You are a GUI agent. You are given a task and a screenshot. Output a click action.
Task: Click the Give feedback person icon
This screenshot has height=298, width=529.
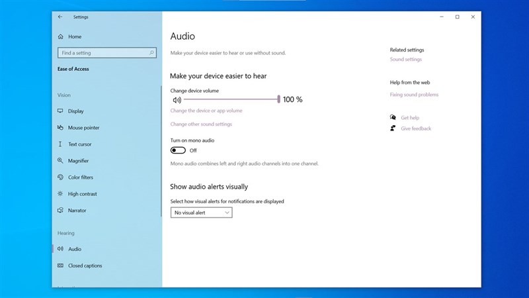tap(393, 128)
